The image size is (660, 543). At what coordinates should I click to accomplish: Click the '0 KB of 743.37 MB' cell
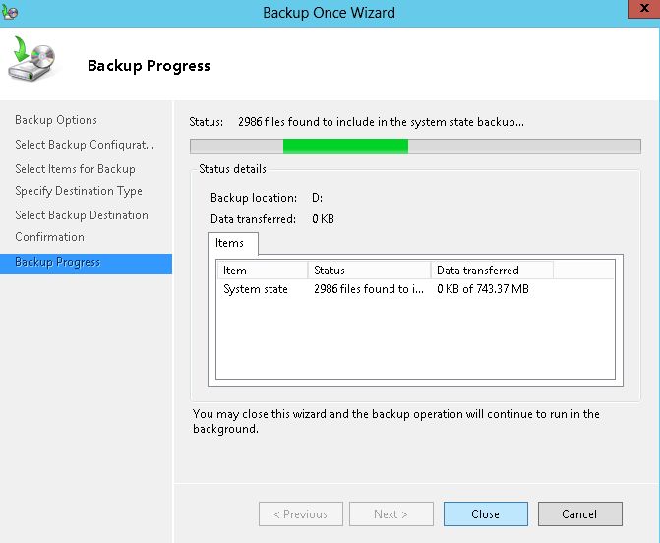click(x=482, y=289)
